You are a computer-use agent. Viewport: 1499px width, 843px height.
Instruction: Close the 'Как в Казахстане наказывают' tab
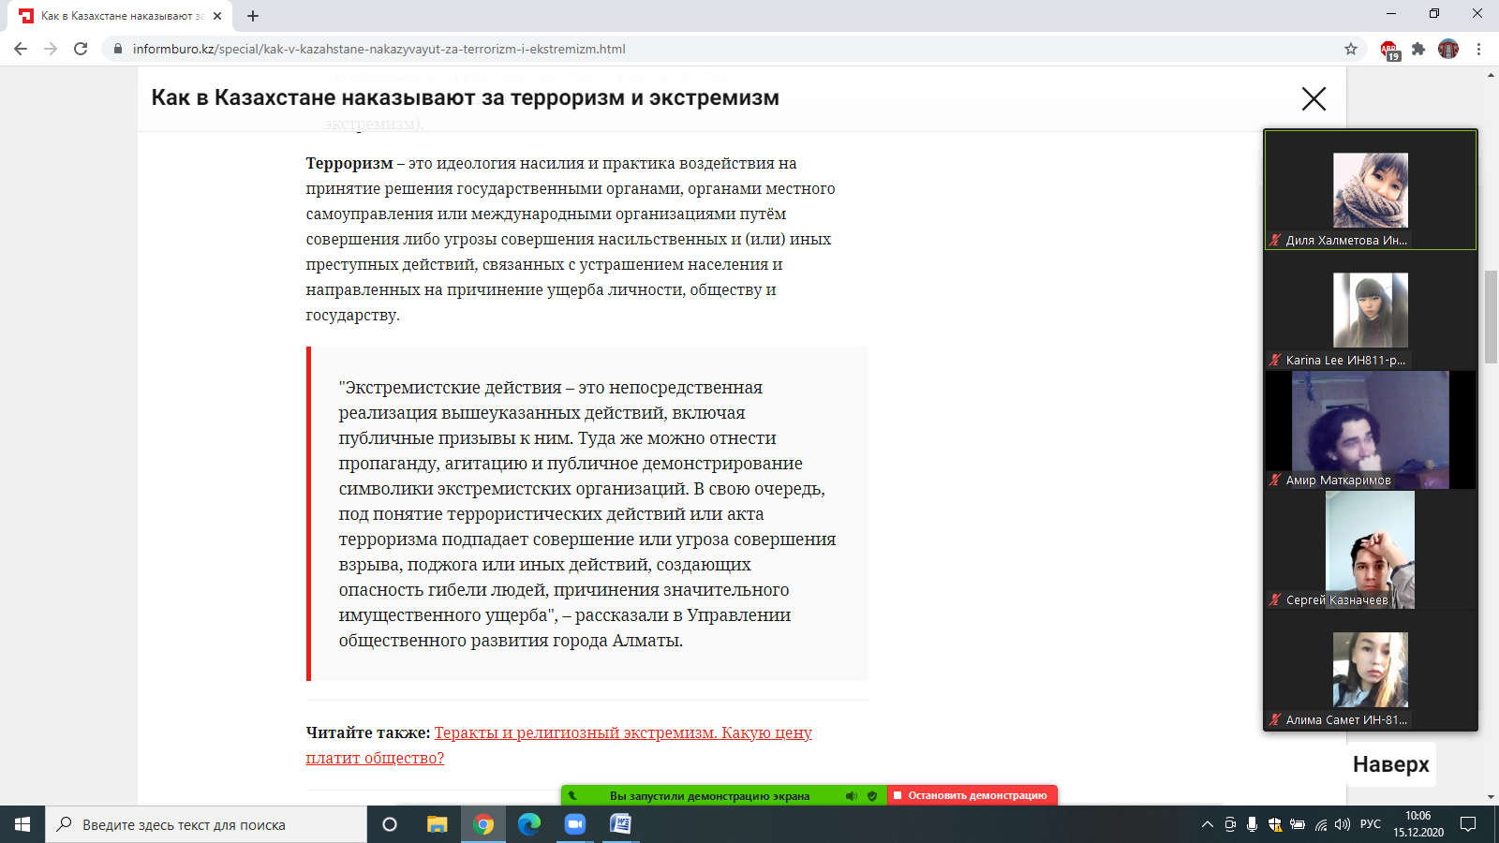pos(217,16)
